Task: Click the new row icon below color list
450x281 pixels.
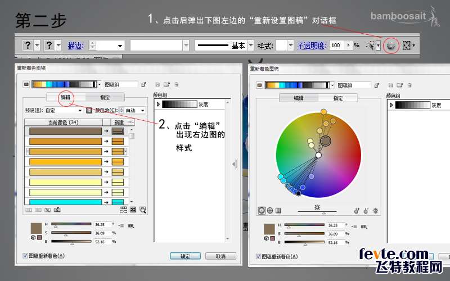Action: coord(57,210)
